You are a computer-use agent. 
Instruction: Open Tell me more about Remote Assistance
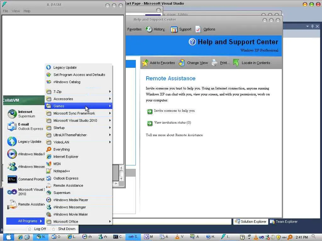pos(174,135)
